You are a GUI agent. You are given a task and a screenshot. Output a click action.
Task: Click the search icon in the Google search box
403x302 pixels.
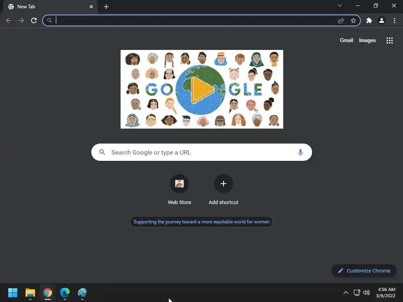coord(102,152)
